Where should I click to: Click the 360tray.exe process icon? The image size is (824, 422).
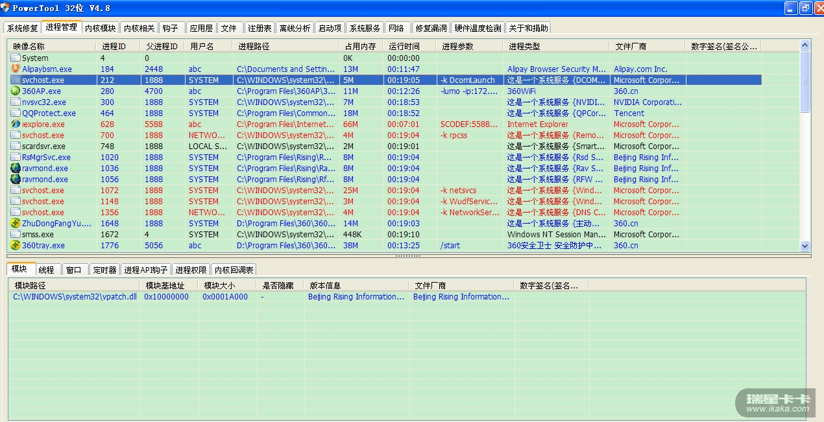[16, 246]
